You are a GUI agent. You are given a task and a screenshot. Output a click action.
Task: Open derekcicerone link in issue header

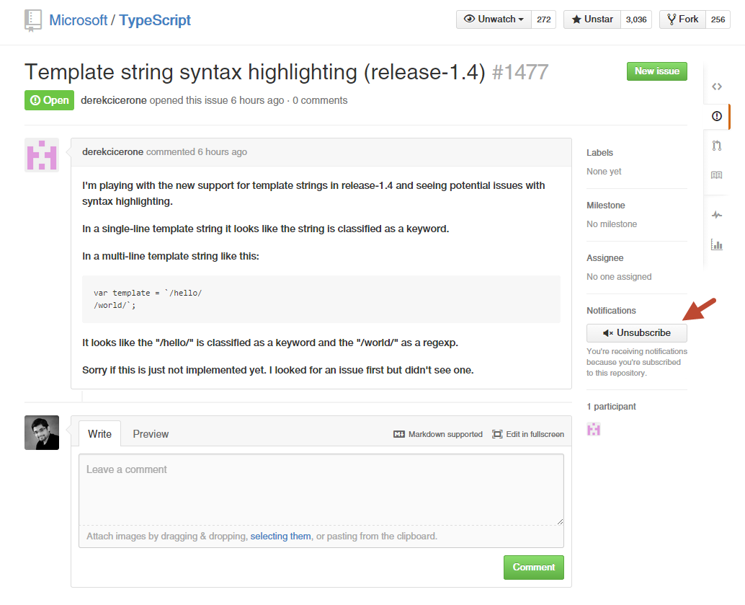coord(114,100)
